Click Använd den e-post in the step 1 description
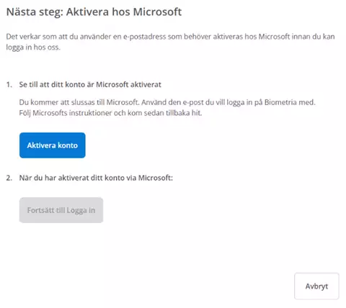The width and height of the screenshot is (346, 308). pyautogui.click(x=168, y=102)
